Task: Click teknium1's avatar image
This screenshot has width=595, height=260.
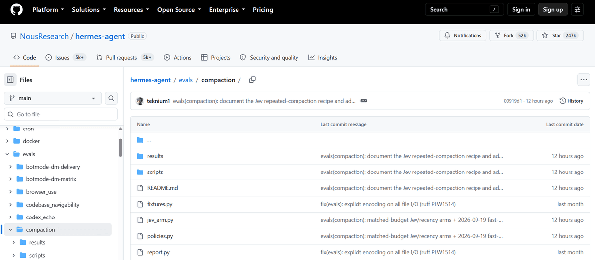Action: click(x=140, y=101)
